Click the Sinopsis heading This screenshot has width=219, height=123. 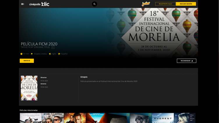84,77
